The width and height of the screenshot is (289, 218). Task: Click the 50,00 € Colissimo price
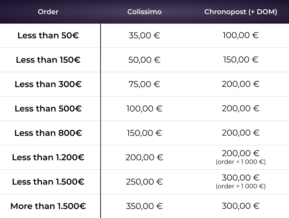[x=144, y=60]
